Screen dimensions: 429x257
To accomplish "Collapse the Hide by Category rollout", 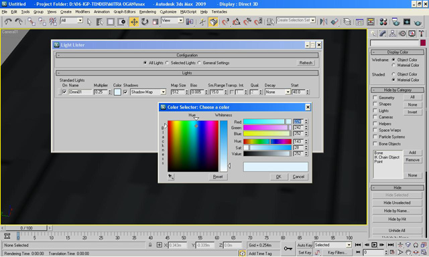I will 397,90.
